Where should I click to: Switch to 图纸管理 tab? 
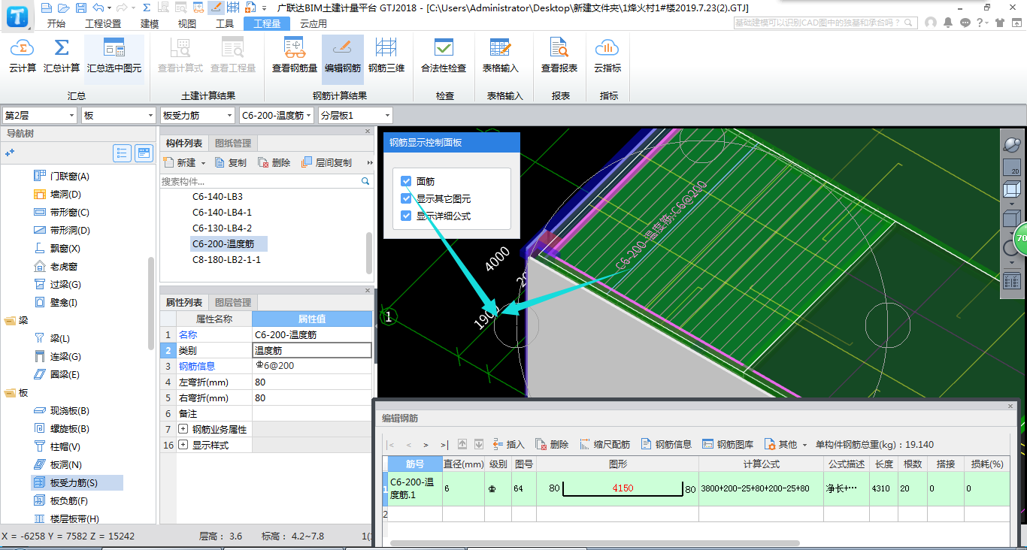tap(234, 143)
